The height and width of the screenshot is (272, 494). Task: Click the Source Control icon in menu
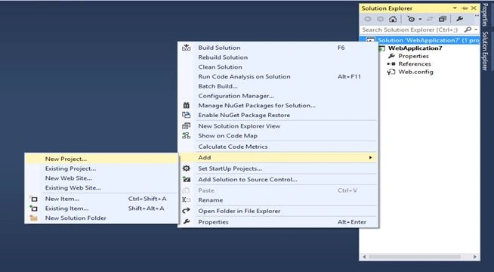[187, 179]
